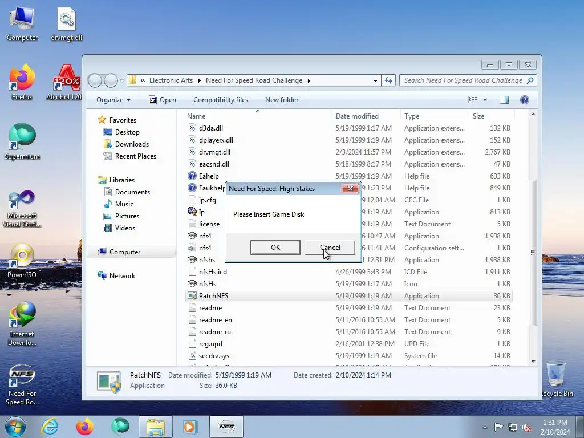Open Microsoft Visual Studio desktop shortcut
The height and width of the screenshot is (438, 584).
pyautogui.click(x=22, y=209)
